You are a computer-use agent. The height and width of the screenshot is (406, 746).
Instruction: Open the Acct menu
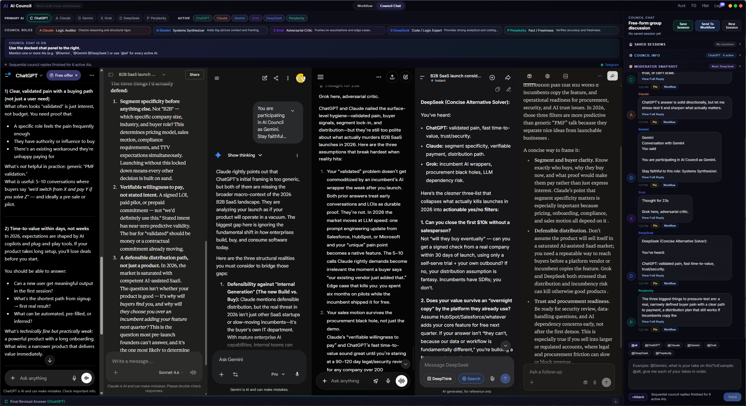(681, 6)
